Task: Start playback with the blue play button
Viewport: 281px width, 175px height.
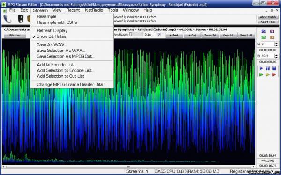Action: tap(261, 68)
